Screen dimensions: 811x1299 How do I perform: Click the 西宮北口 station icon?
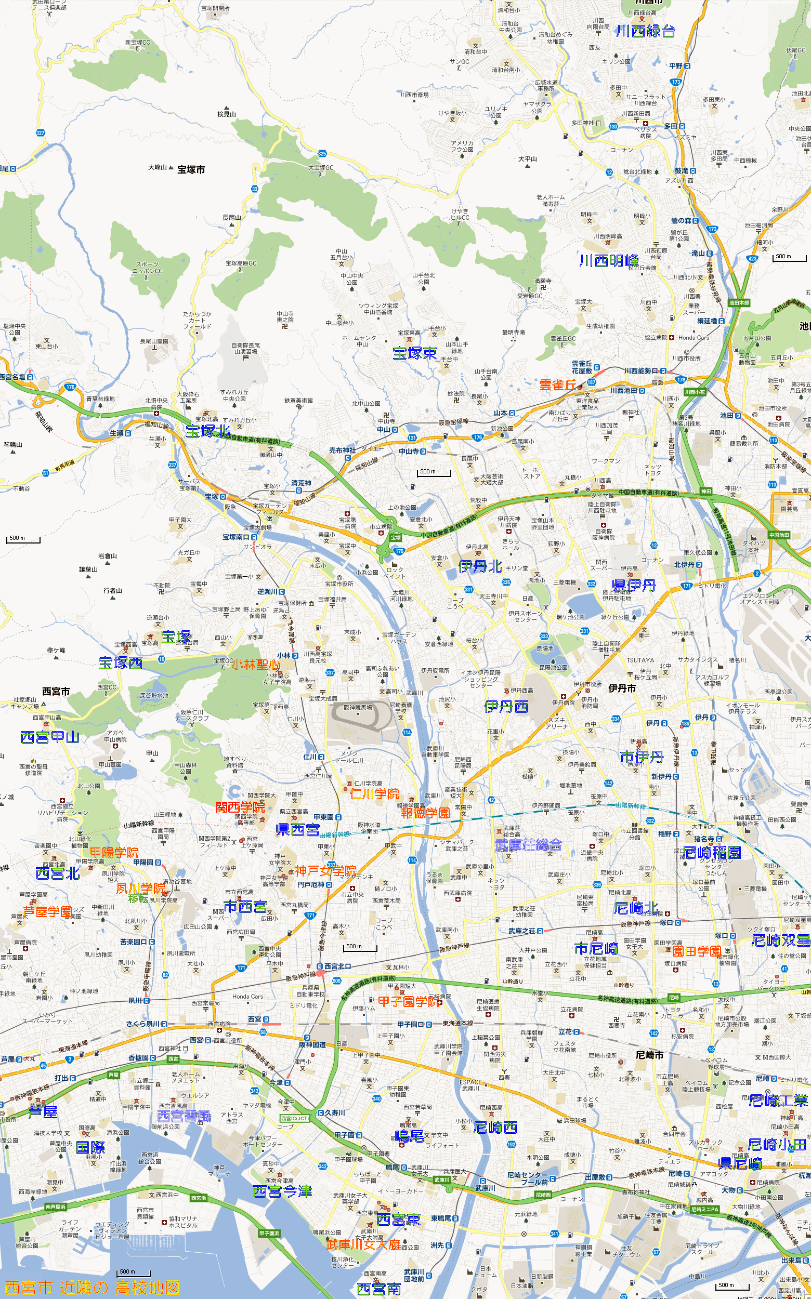(x=320, y=966)
